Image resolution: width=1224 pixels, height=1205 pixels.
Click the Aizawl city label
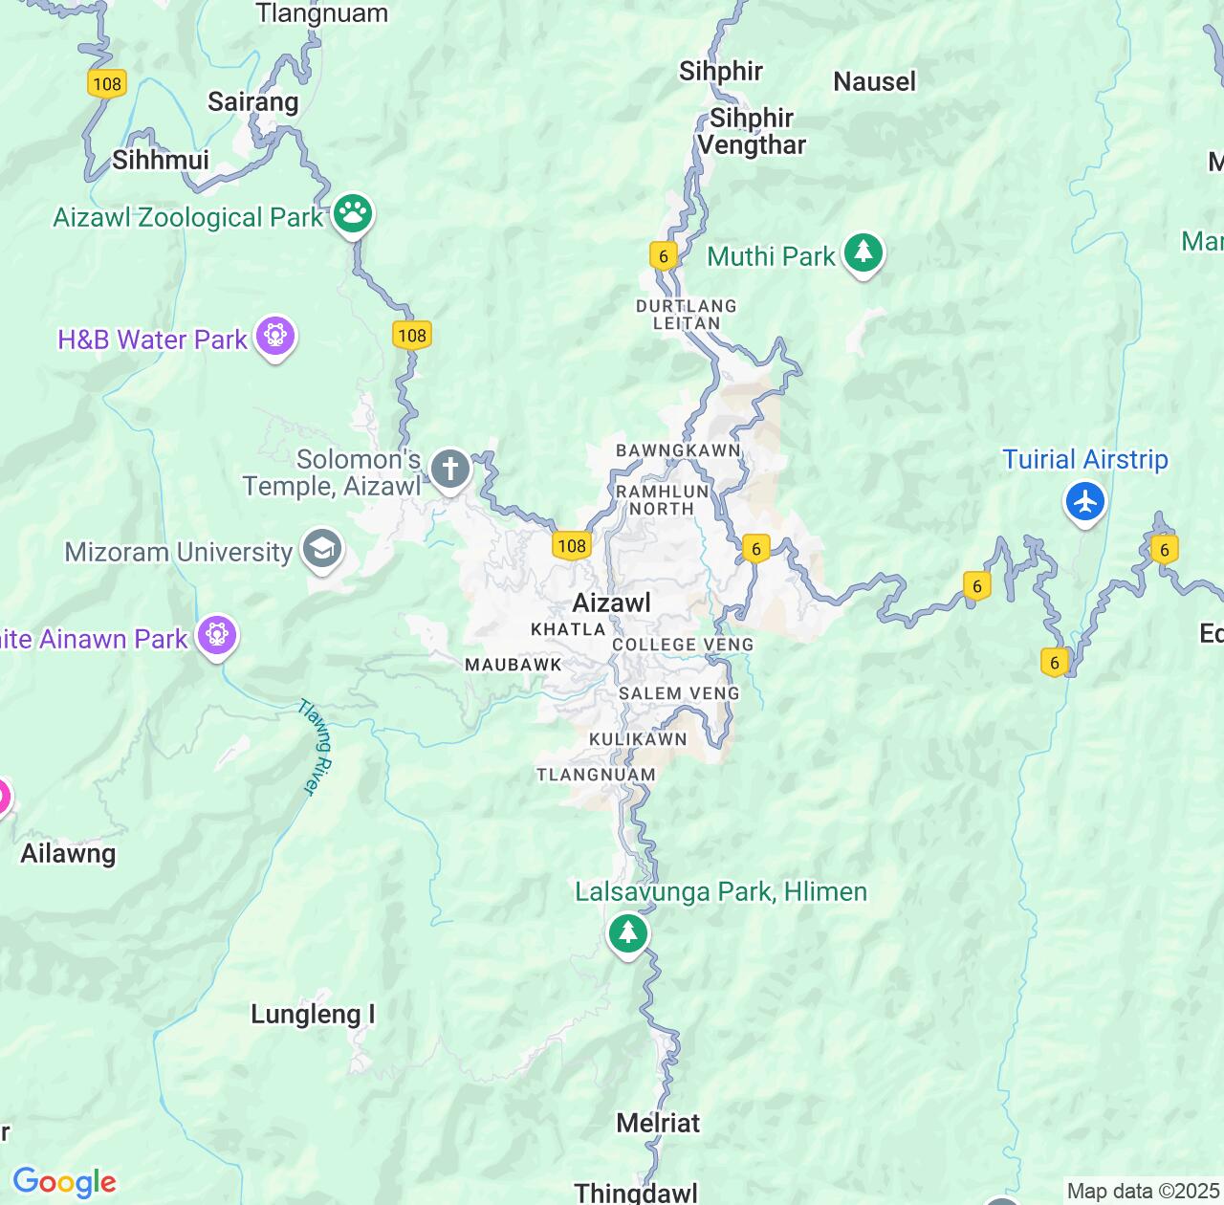611,602
